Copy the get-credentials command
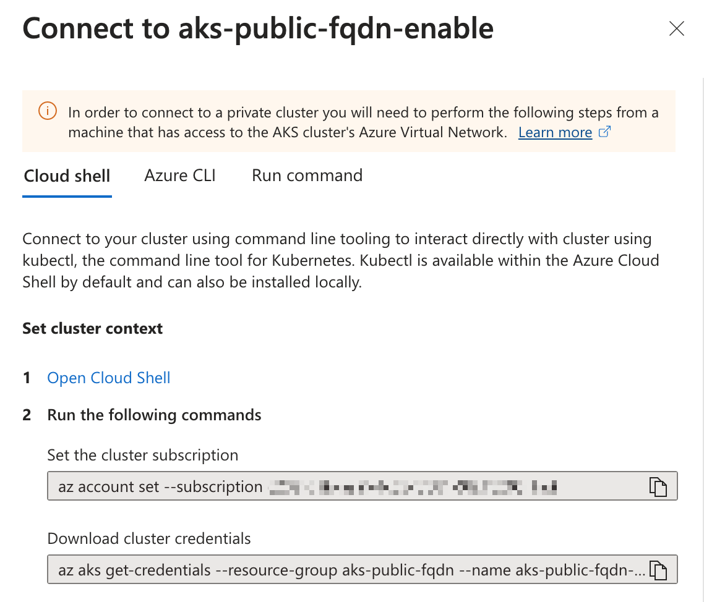 658,570
